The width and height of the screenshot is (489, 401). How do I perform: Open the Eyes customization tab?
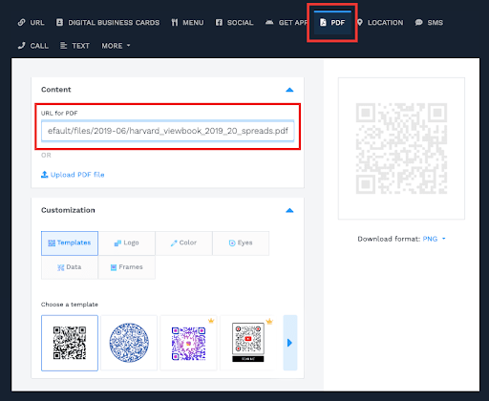coord(241,243)
